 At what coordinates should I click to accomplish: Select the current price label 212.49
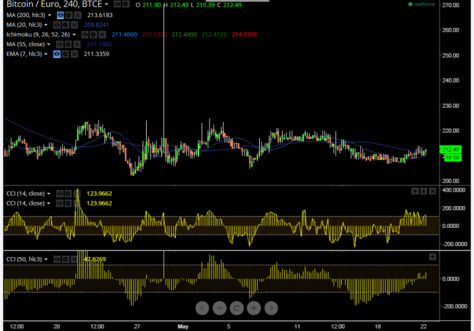(450, 149)
